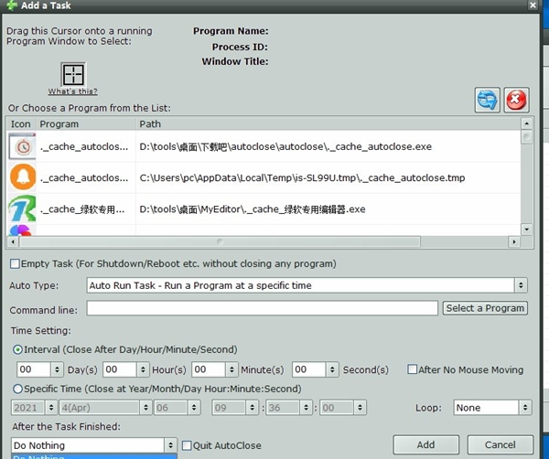The width and height of the screenshot is (549, 459).
Task: Focus the Command line input field
Action: point(263,308)
